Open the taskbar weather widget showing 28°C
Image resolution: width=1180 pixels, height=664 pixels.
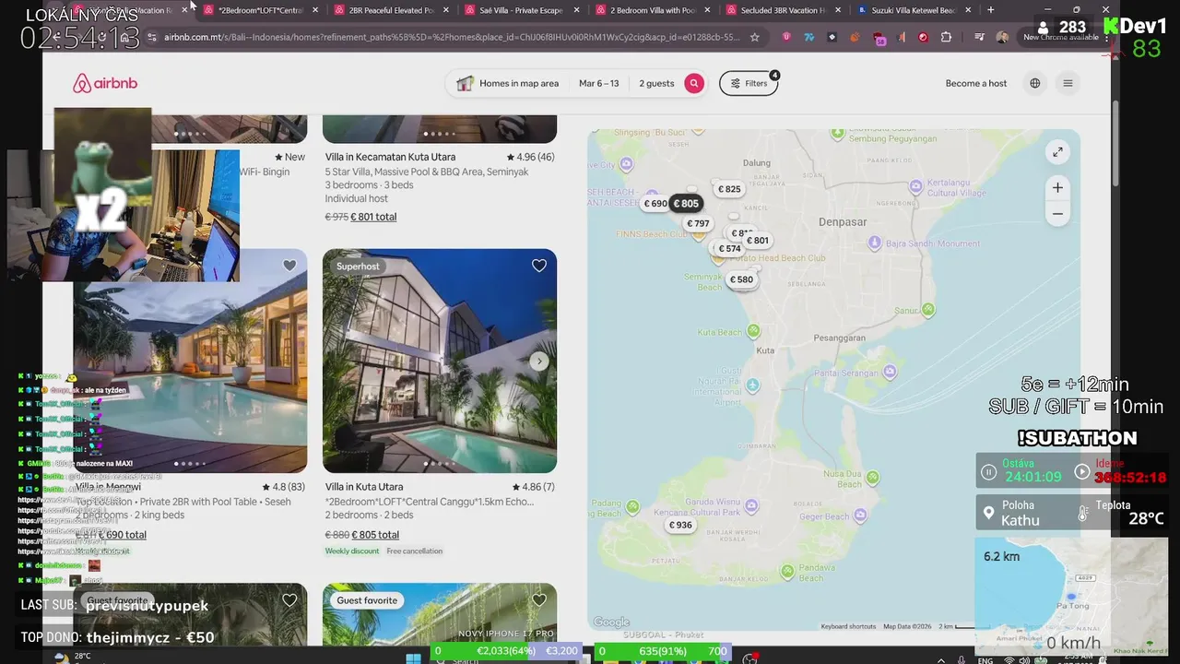click(72, 657)
